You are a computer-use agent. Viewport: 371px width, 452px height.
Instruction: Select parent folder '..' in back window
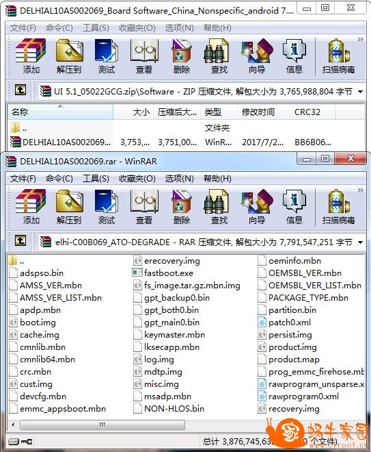pos(19,128)
